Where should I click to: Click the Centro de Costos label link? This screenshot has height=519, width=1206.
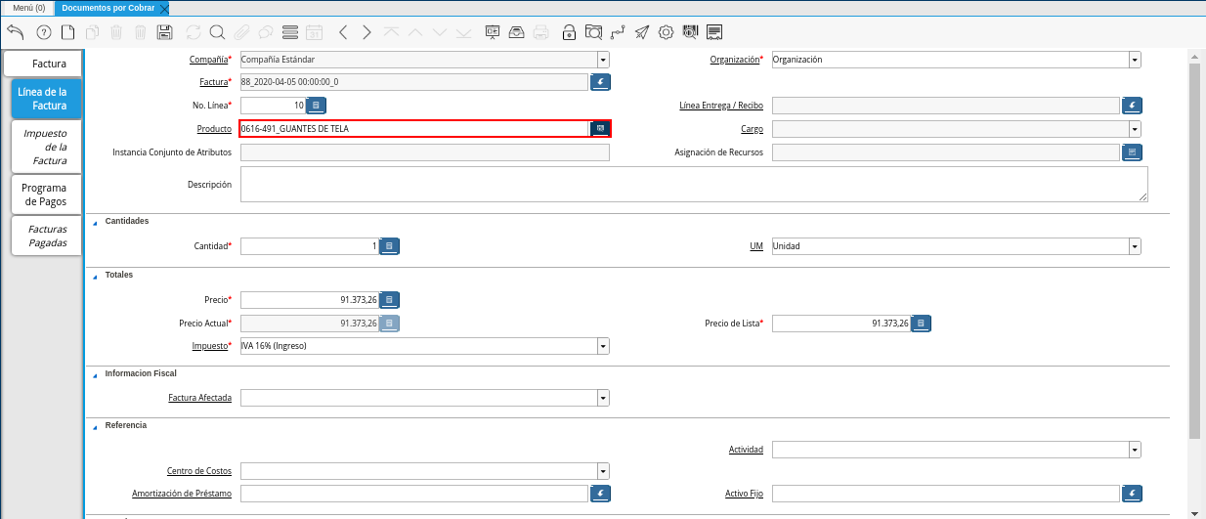[198, 471]
